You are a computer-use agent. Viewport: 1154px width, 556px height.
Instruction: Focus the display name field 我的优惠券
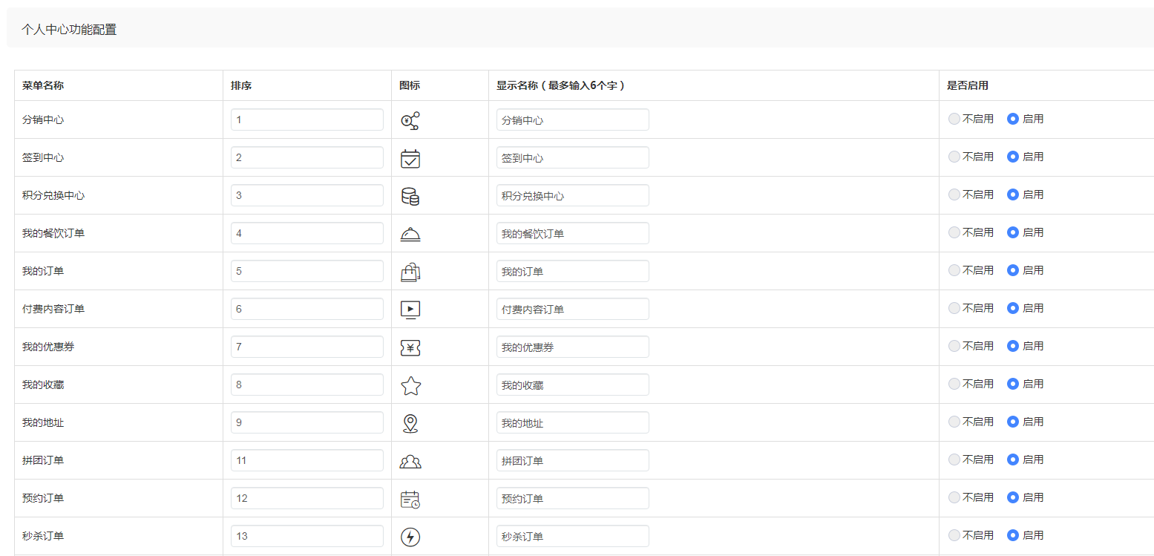point(573,347)
